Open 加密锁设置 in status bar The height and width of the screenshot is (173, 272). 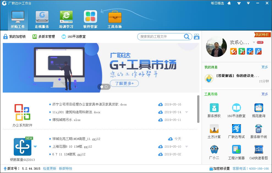(220, 169)
